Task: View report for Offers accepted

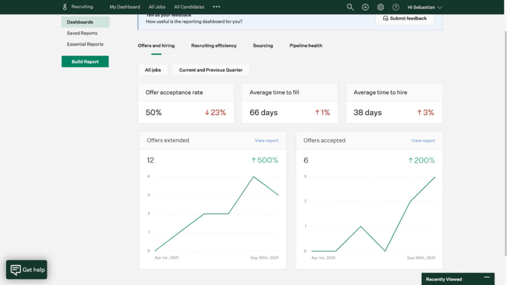Action: coord(423,141)
